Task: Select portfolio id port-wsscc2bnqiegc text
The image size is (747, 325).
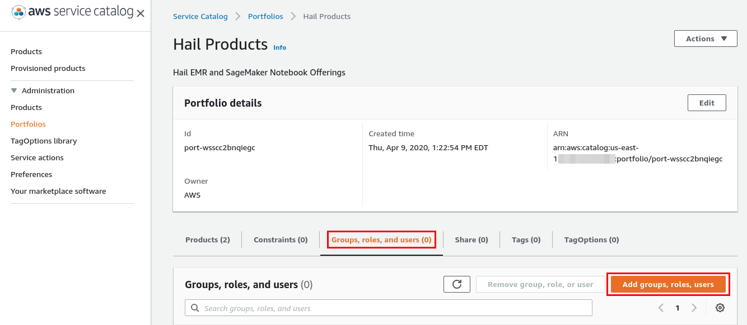Action: point(220,147)
